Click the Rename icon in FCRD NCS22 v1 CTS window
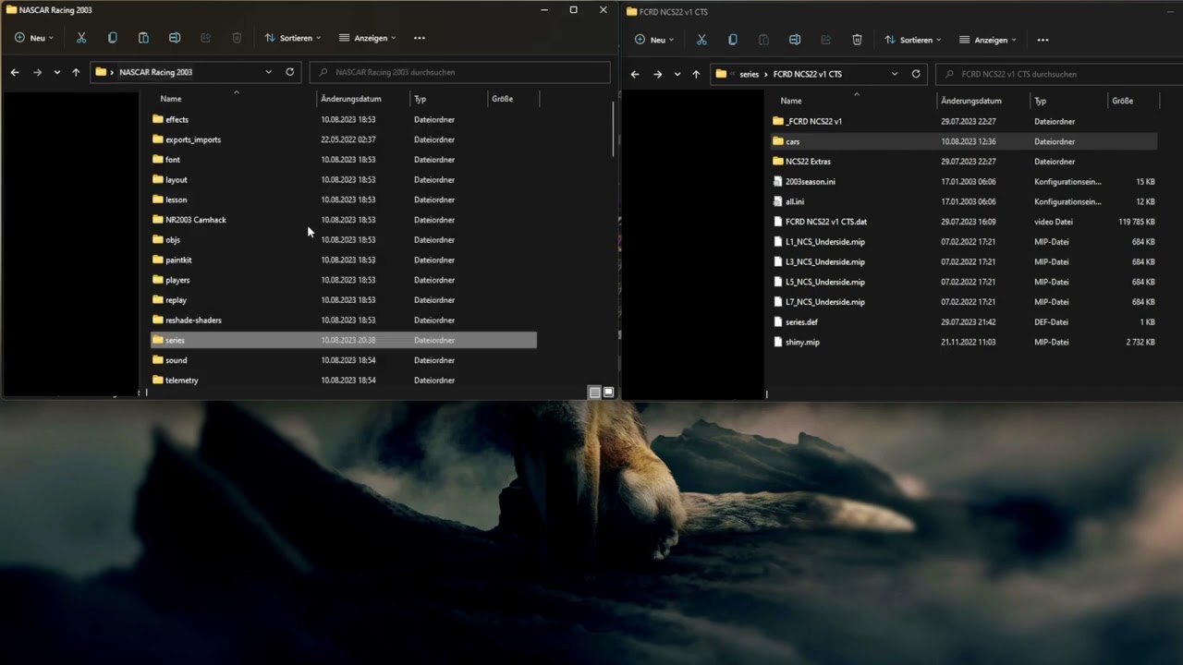 tap(795, 40)
